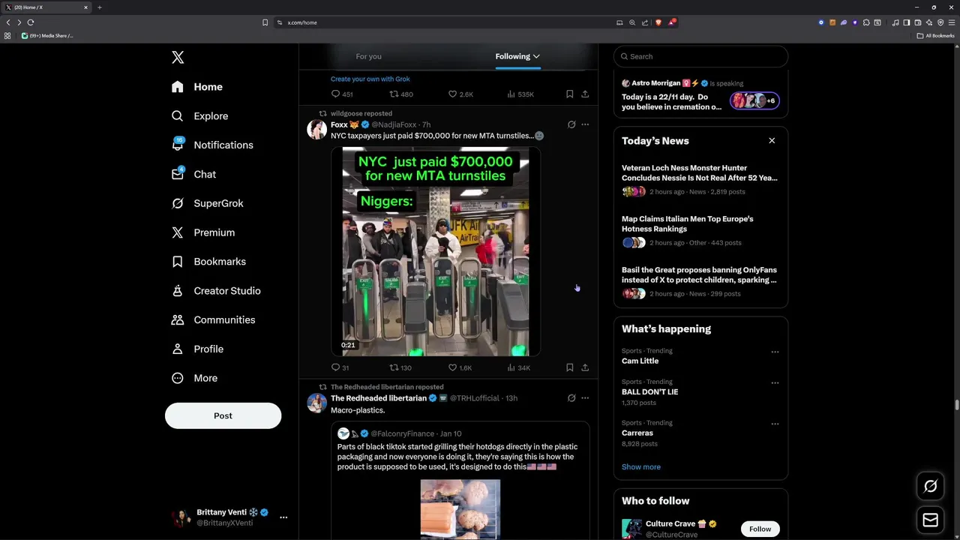Open quoted @FalconryFinance post
960x540 pixels.
tap(460, 481)
